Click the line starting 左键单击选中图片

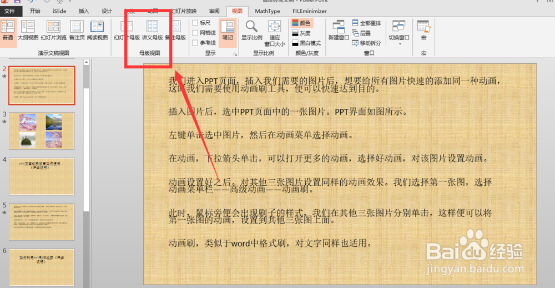[x=261, y=135]
